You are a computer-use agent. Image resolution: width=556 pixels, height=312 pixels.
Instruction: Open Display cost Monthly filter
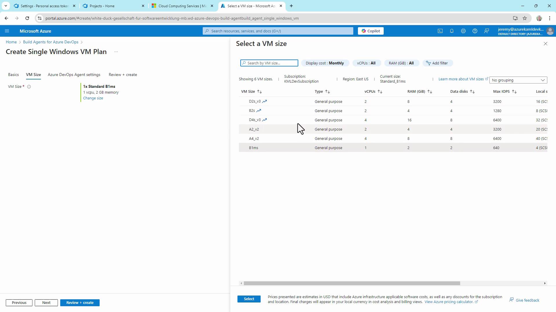(325, 63)
